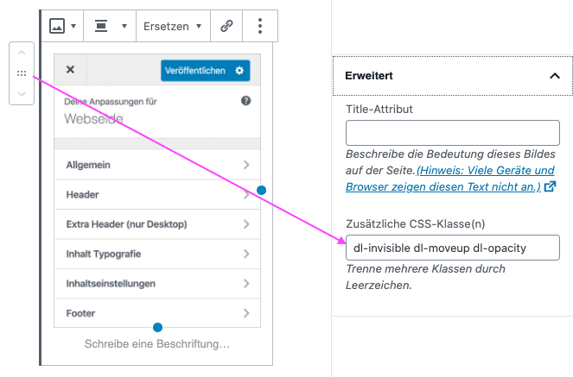The image size is (573, 377).
Task: Click the insert link chain icon
Action: pyautogui.click(x=226, y=26)
